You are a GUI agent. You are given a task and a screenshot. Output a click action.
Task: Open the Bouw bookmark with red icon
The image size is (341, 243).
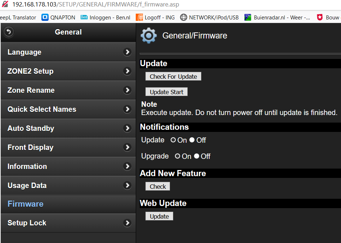pos(329,17)
